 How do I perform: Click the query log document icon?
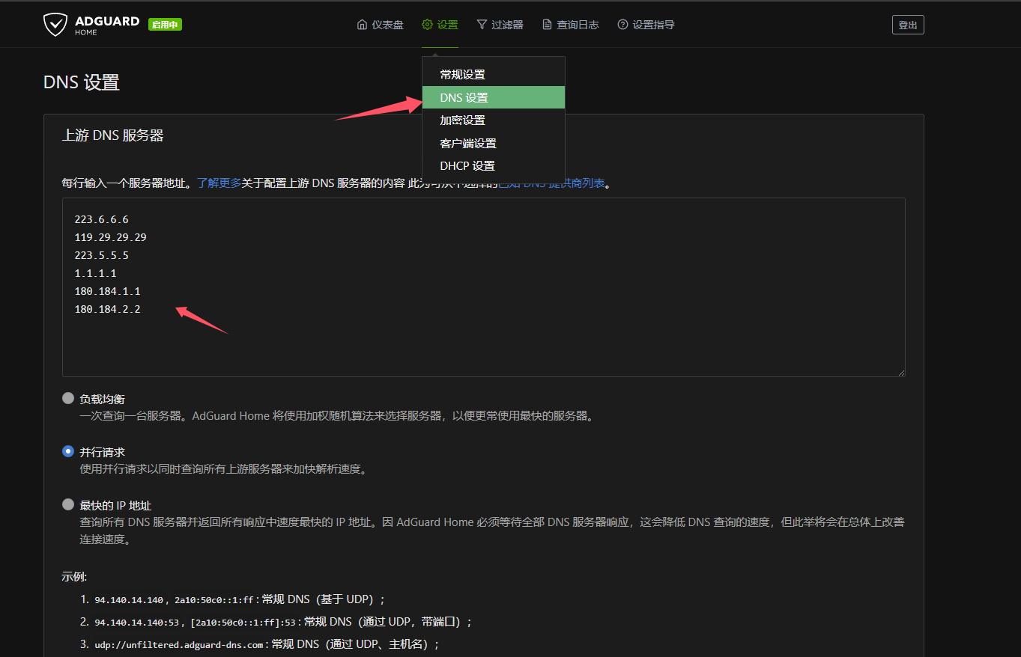[547, 25]
